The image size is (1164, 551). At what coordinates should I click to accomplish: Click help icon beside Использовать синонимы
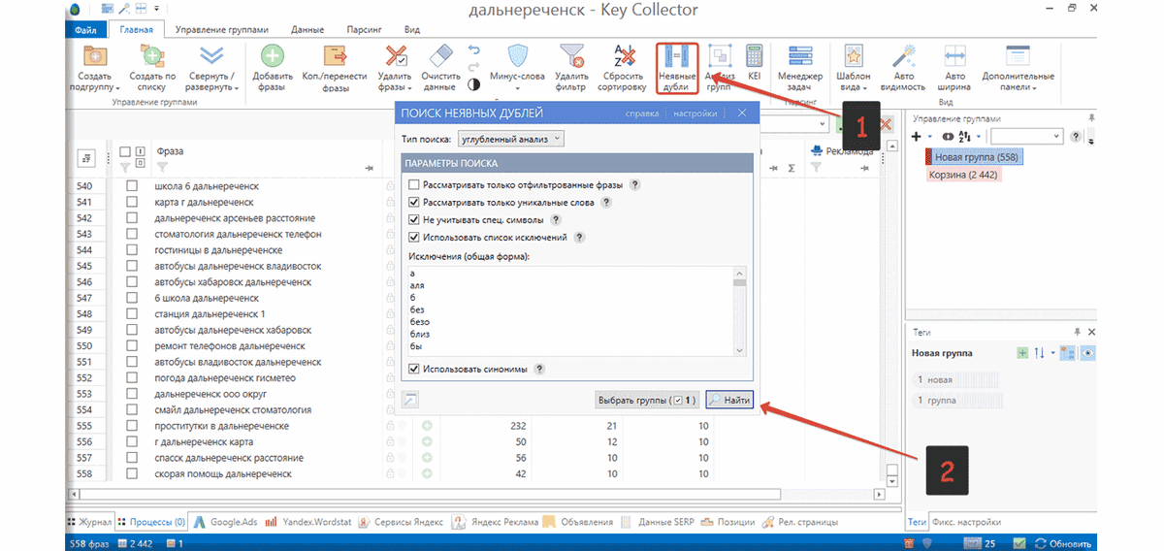coord(538,369)
